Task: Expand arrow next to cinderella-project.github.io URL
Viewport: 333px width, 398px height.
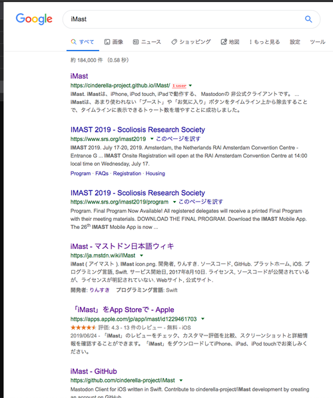Action: click(x=190, y=86)
